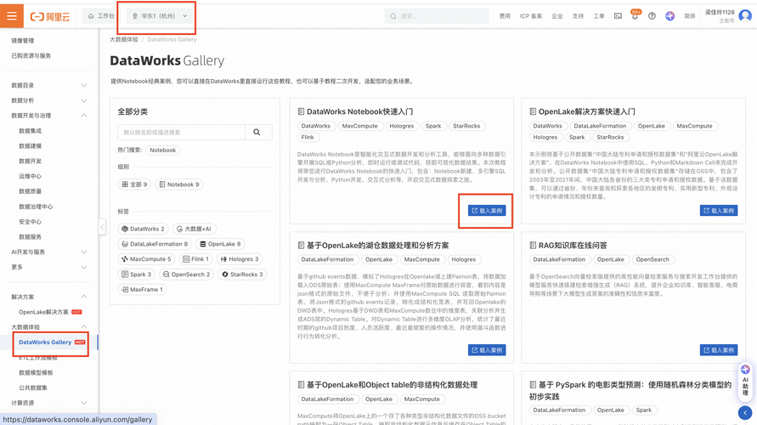The image size is (757, 425).
Task: Open the 工作台 home link
Action: pyautogui.click(x=101, y=16)
